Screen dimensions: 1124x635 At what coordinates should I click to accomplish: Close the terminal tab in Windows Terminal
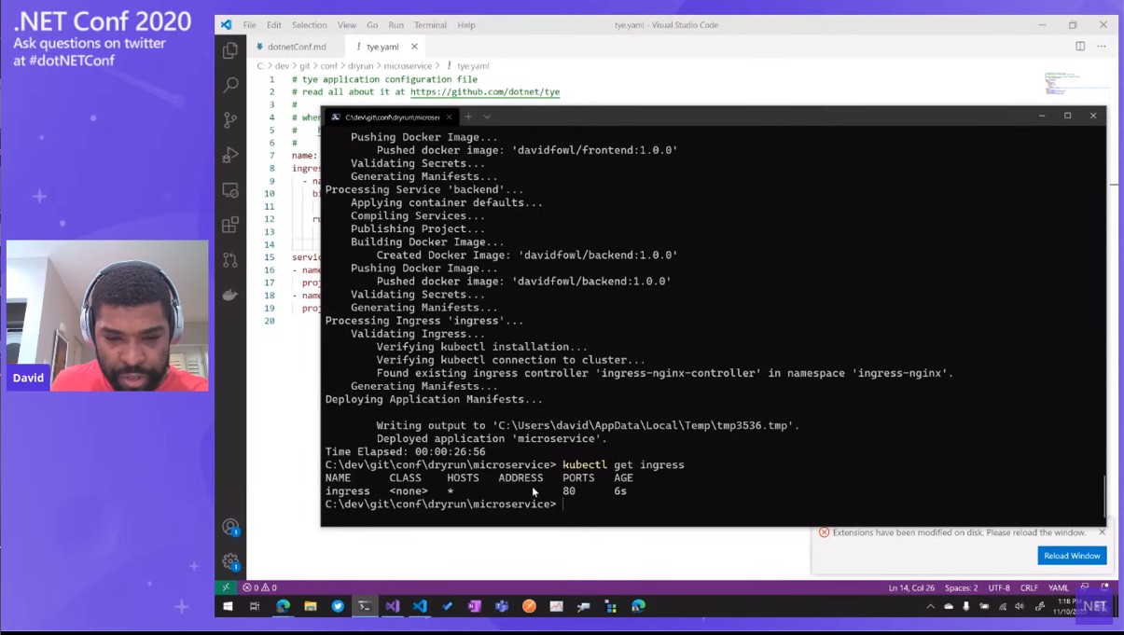coord(449,117)
